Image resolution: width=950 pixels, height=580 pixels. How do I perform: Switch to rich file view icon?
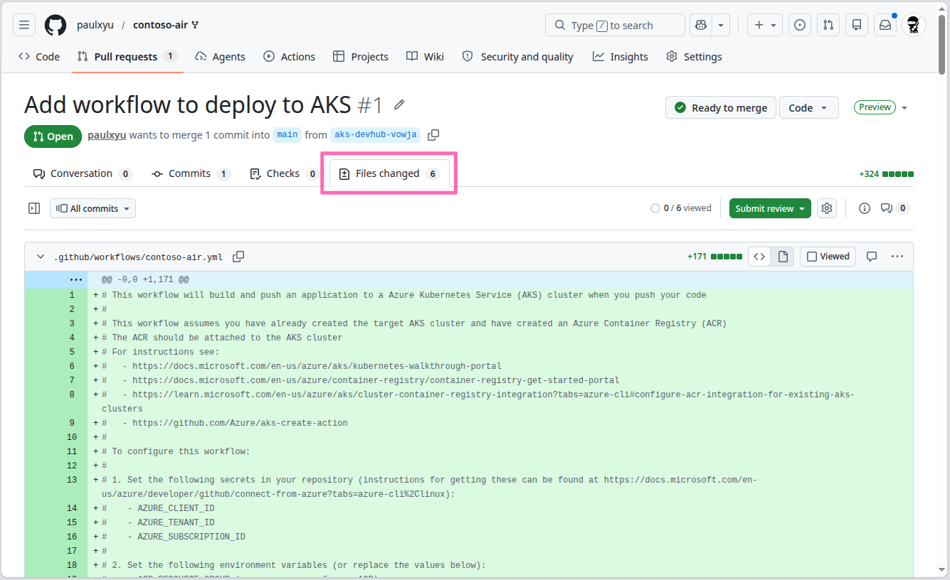point(783,257)
